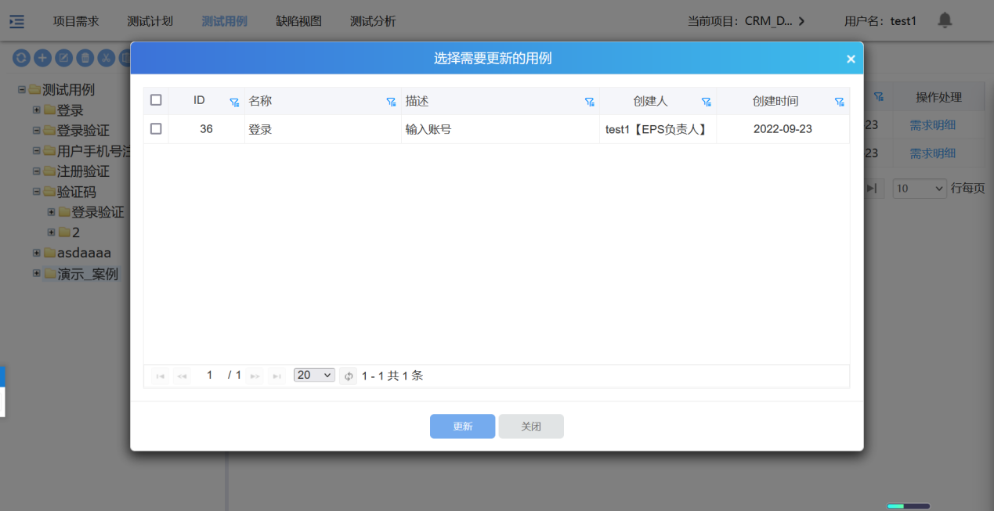Toggle the sidebar menu collapse icon

(16, 21)
